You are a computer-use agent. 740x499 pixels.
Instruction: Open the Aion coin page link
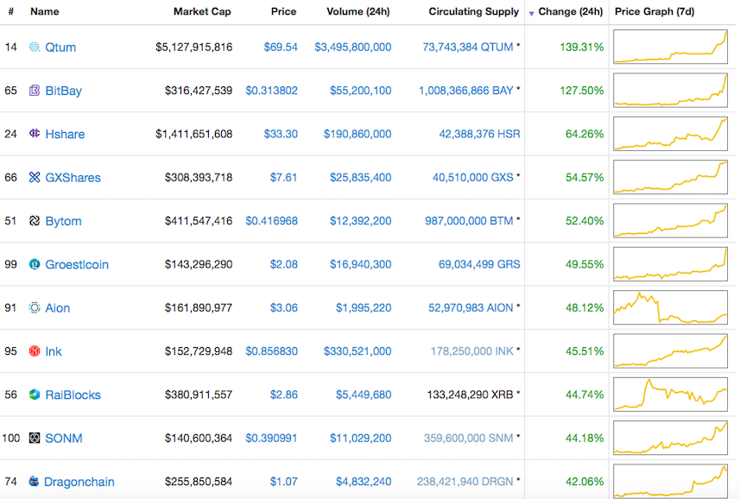click(x=58, y=308)
